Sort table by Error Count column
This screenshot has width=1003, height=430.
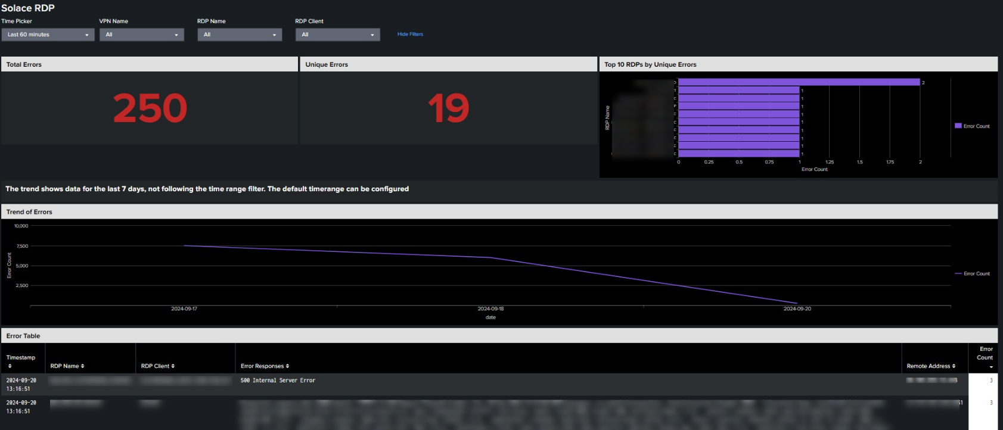[x=986, y=357]
